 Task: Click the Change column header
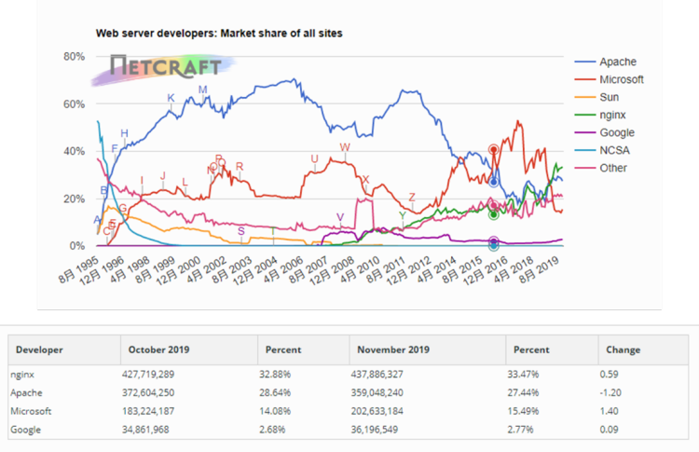(x=624, y=349)
